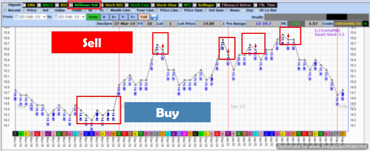370x151 pixels.
Task: Click the Draw button
Action: (x=93, y=17)
